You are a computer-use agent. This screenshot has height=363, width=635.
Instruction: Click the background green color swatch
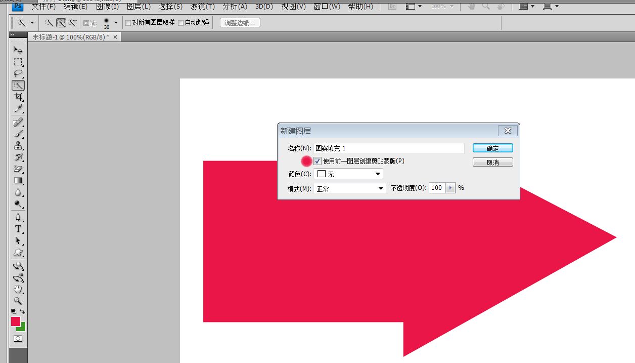click(x=22, y=328)
